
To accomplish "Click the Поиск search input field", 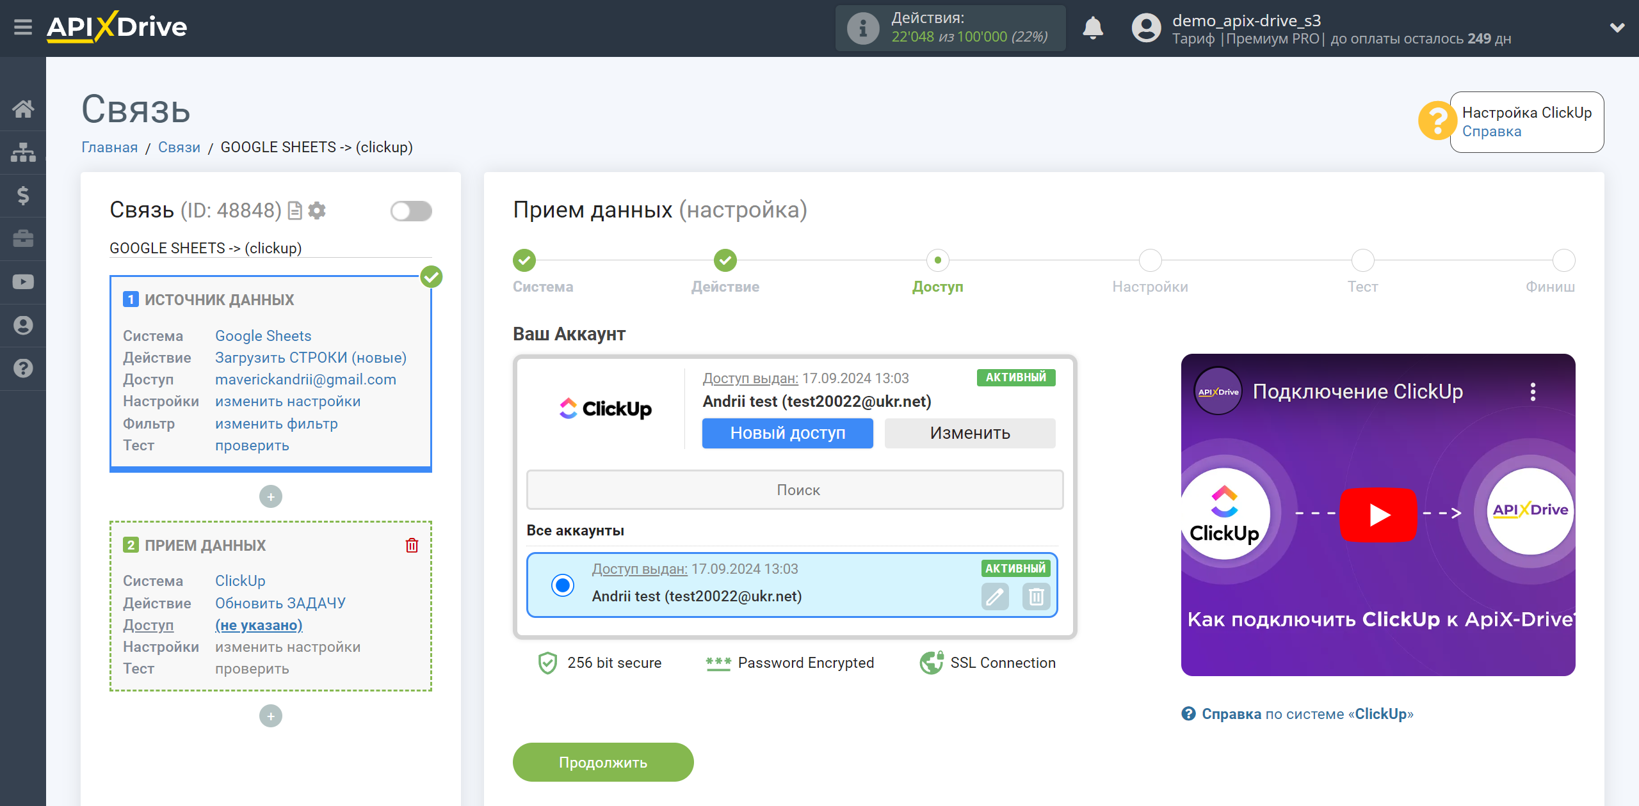I will [795, 489].
